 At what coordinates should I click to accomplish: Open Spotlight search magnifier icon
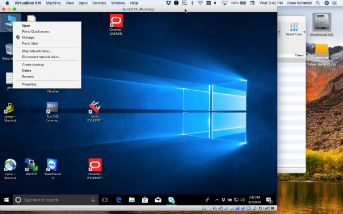(x=318, y=3)
